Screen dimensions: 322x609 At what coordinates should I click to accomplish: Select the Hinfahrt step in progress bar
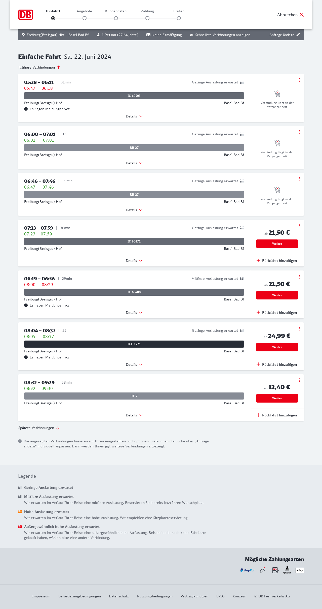click(x=53, y=18)
